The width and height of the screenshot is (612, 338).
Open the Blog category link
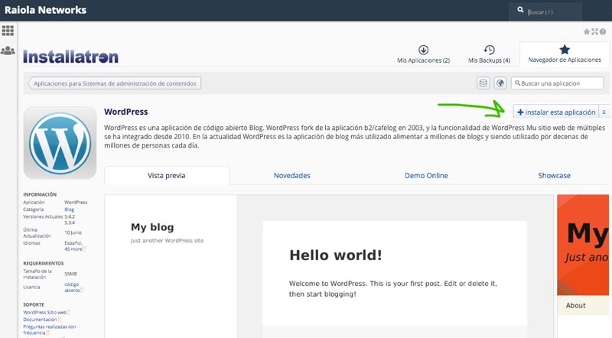69,210
